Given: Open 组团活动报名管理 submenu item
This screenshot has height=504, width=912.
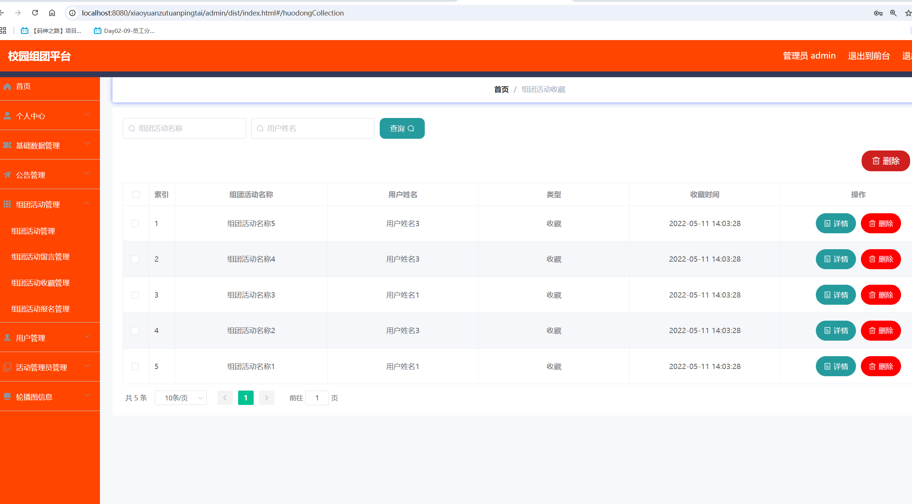Looking at the screenshot, I should [x=41, y=309].
